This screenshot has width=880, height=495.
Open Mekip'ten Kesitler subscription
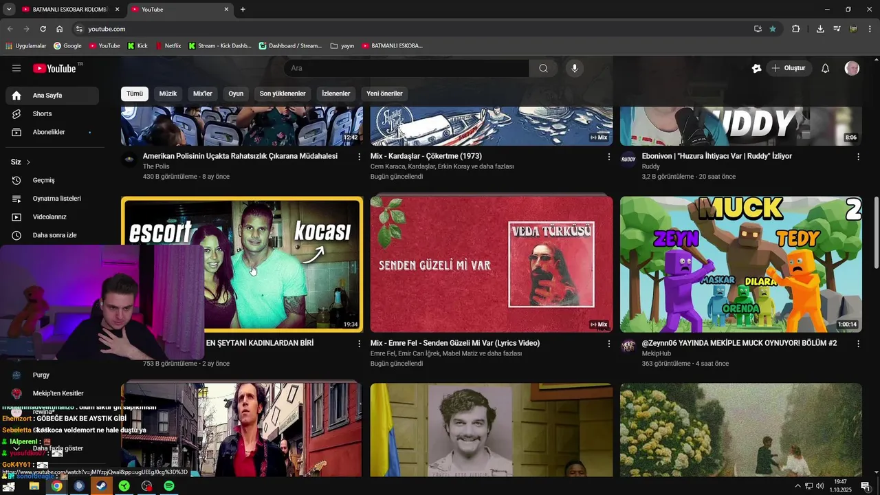52,393
